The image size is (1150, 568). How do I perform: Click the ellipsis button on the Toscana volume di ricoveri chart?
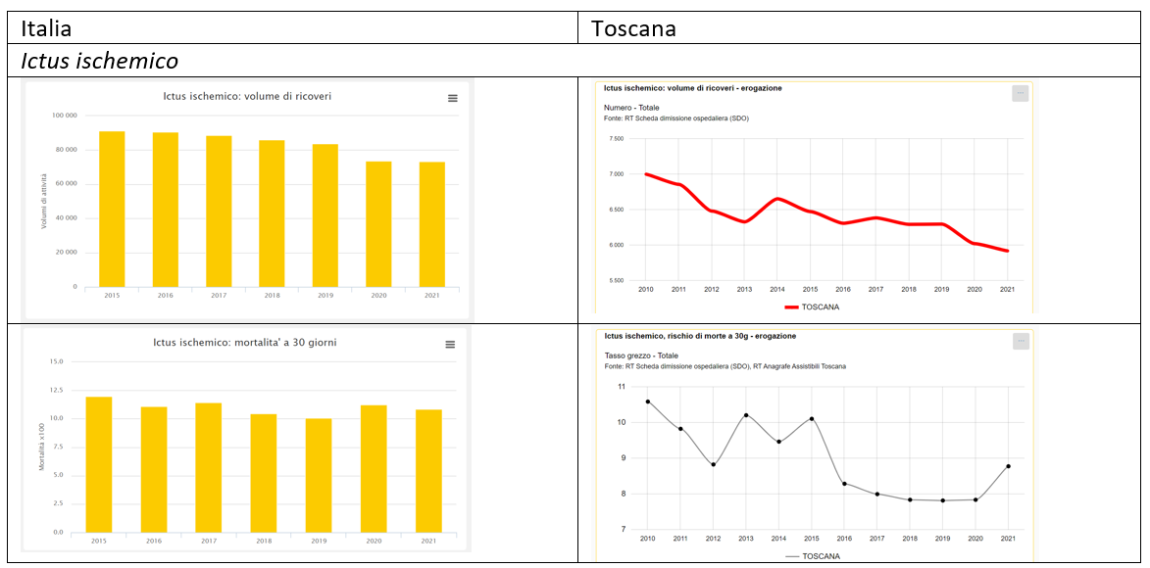tap(1021, 93)
